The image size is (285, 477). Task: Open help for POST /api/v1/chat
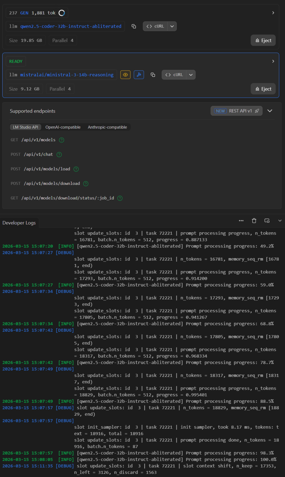pyautogui.click(x=59, y=155)
